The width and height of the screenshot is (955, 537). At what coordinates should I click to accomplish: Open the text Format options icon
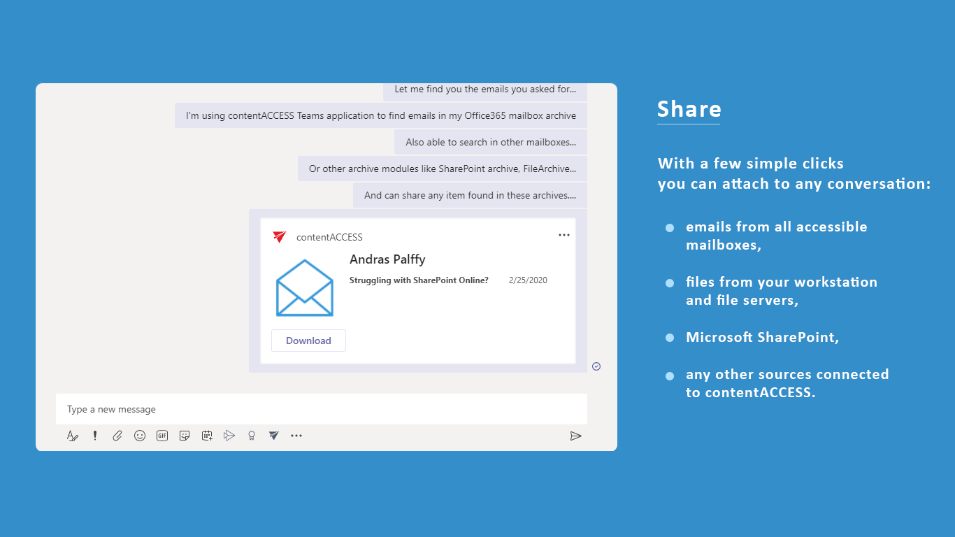[73, 436]
